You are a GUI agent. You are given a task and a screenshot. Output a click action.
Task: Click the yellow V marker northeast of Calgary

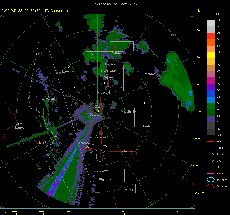[x=106, y=146]
